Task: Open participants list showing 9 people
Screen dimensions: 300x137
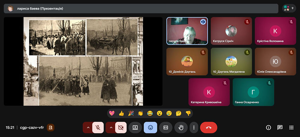Action: (x=289, y=8)
